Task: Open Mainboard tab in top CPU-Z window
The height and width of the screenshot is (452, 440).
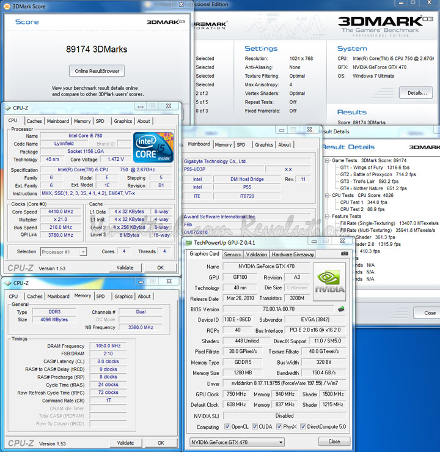Action: (58, 121)
